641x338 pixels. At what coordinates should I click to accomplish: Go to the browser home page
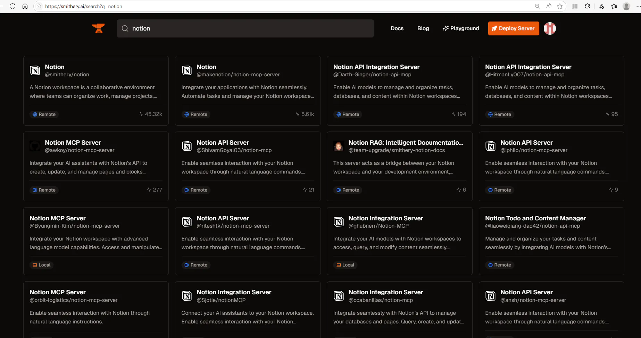[x=25, y=6]
